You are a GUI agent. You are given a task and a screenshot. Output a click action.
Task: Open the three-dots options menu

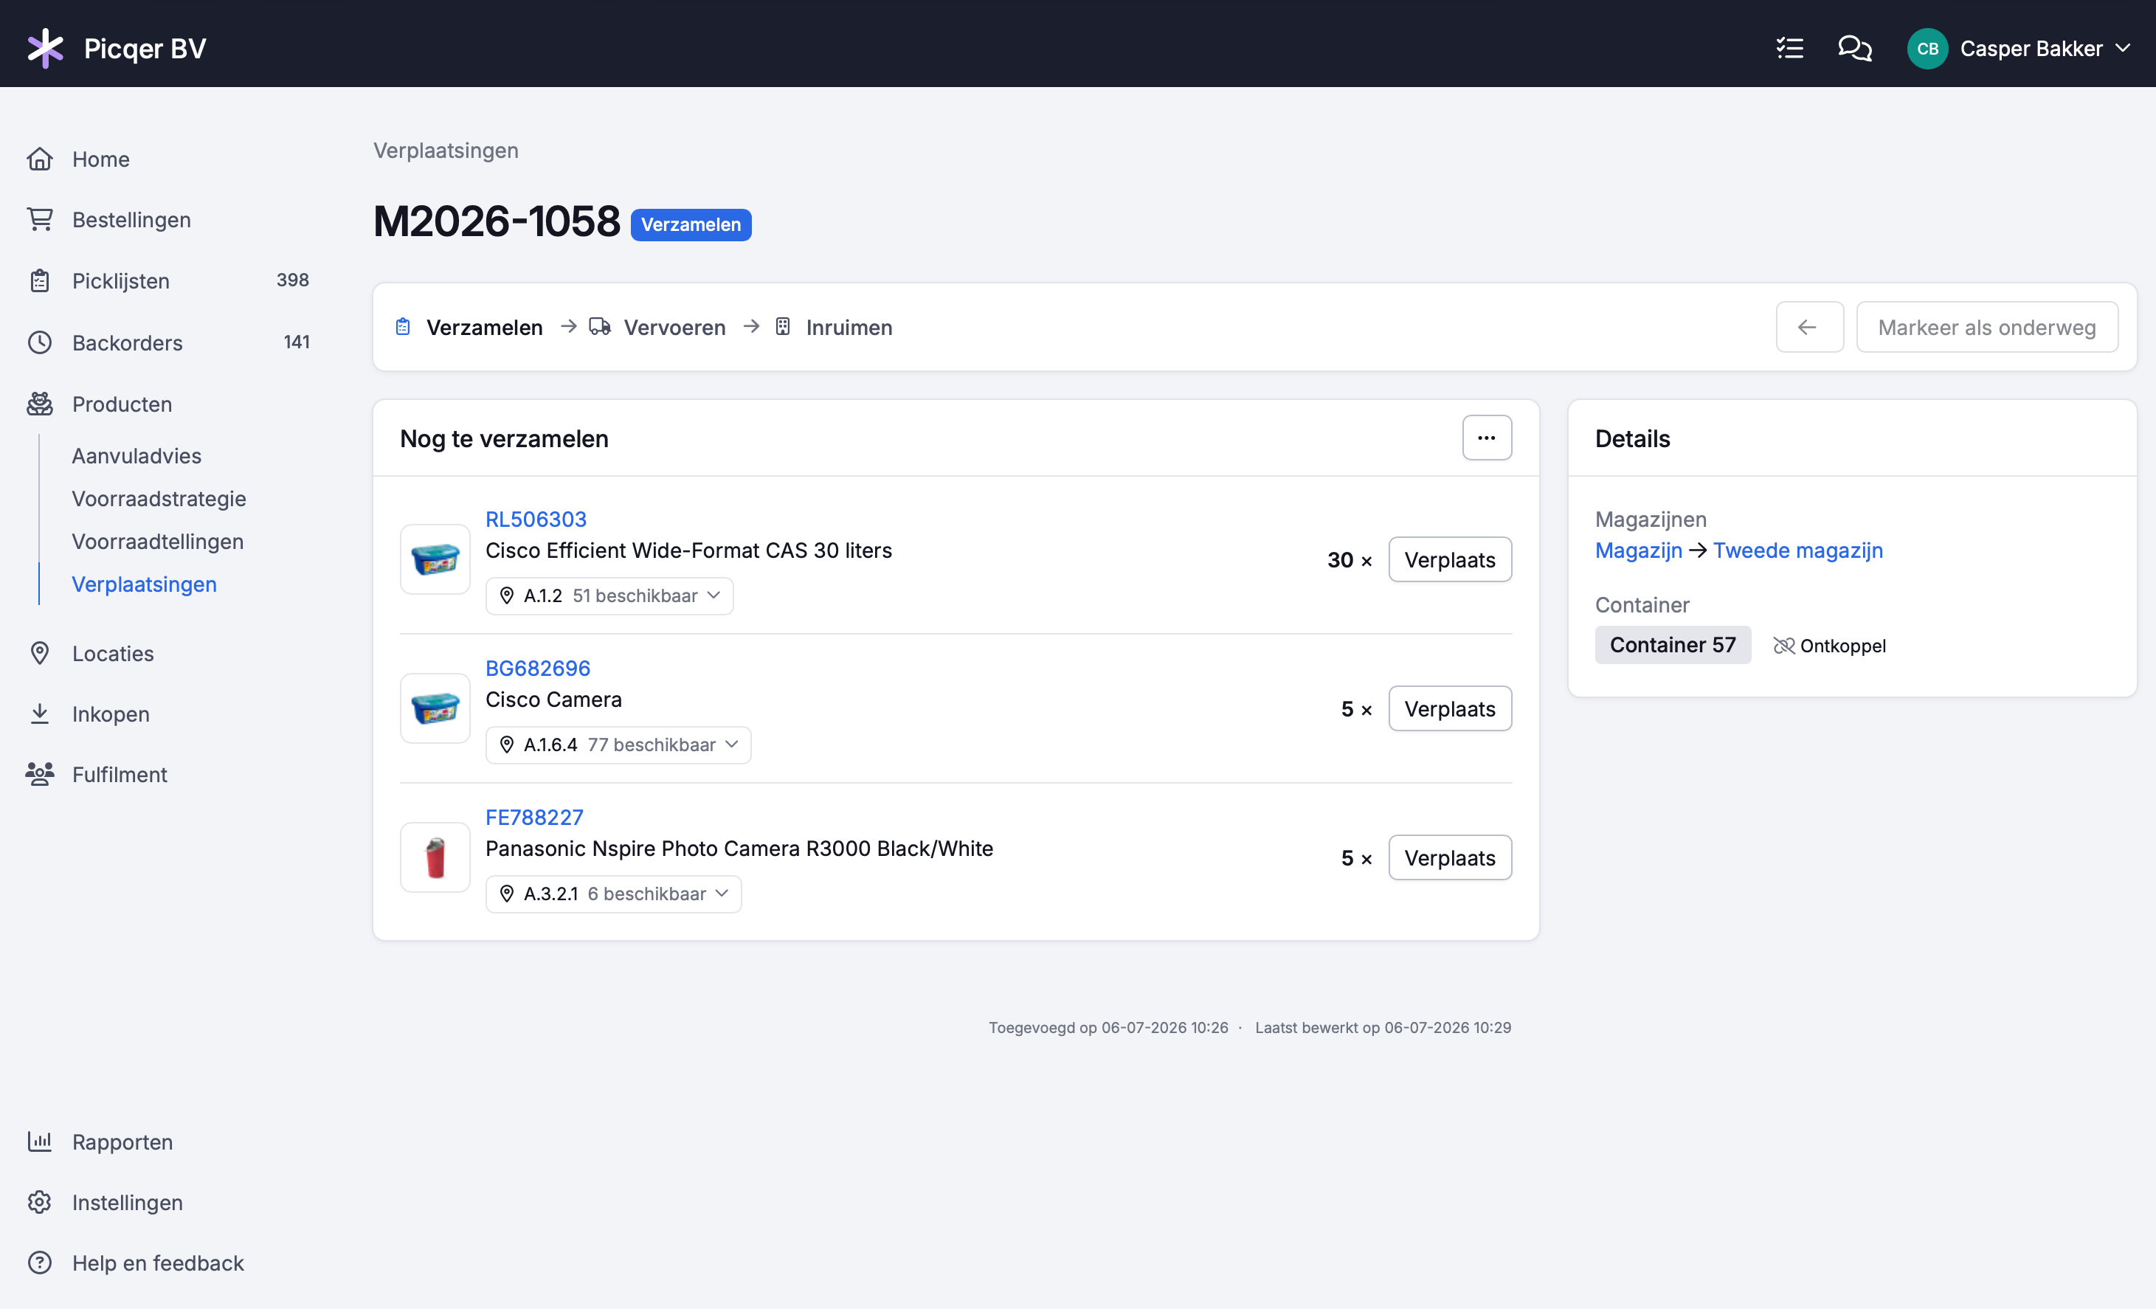tap(1487, 438)
